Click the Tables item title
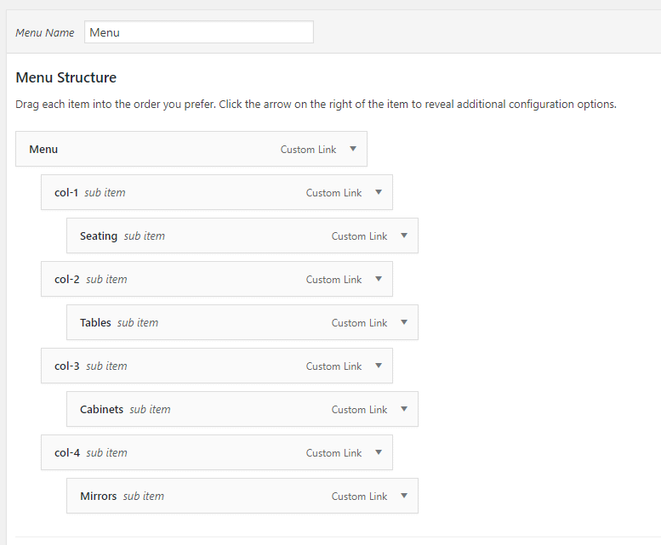This screenshot has height=545, width=661. coord(95,323)
